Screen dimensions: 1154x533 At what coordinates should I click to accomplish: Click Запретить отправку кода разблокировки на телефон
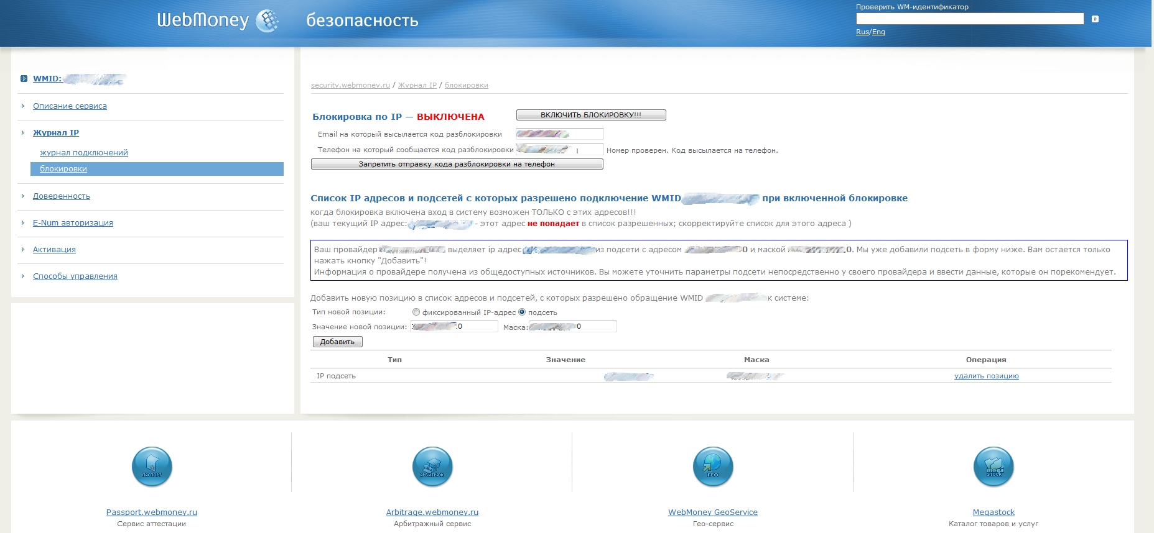[457, 164]
